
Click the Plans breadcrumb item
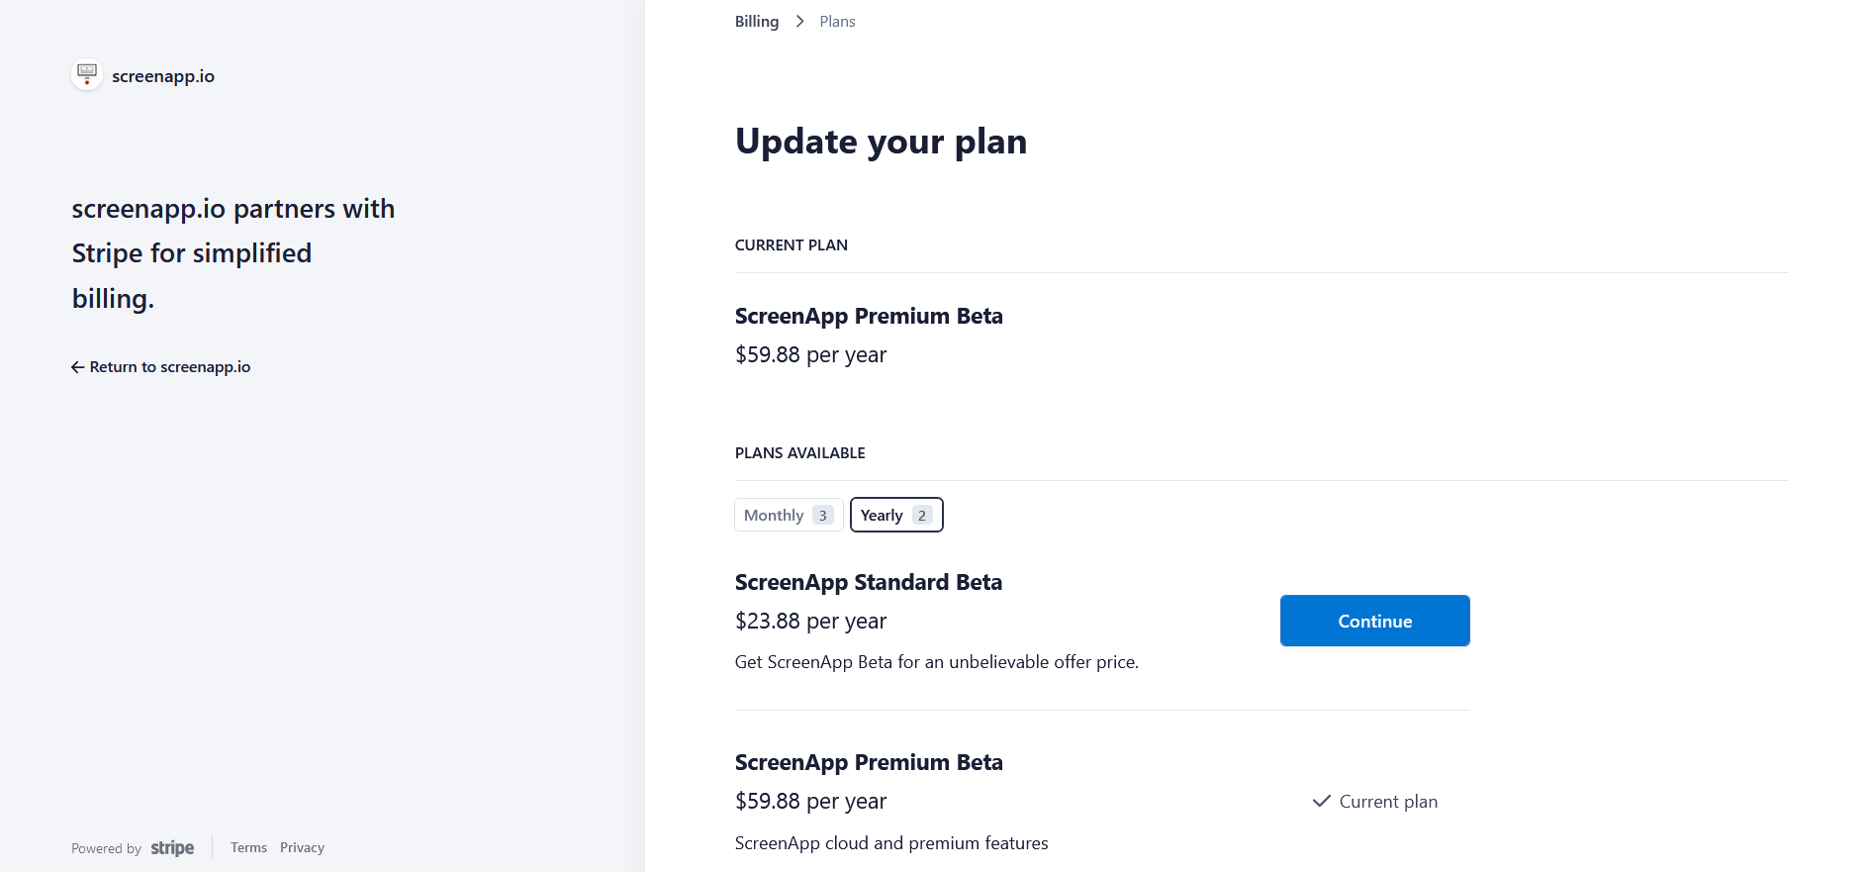837,22
